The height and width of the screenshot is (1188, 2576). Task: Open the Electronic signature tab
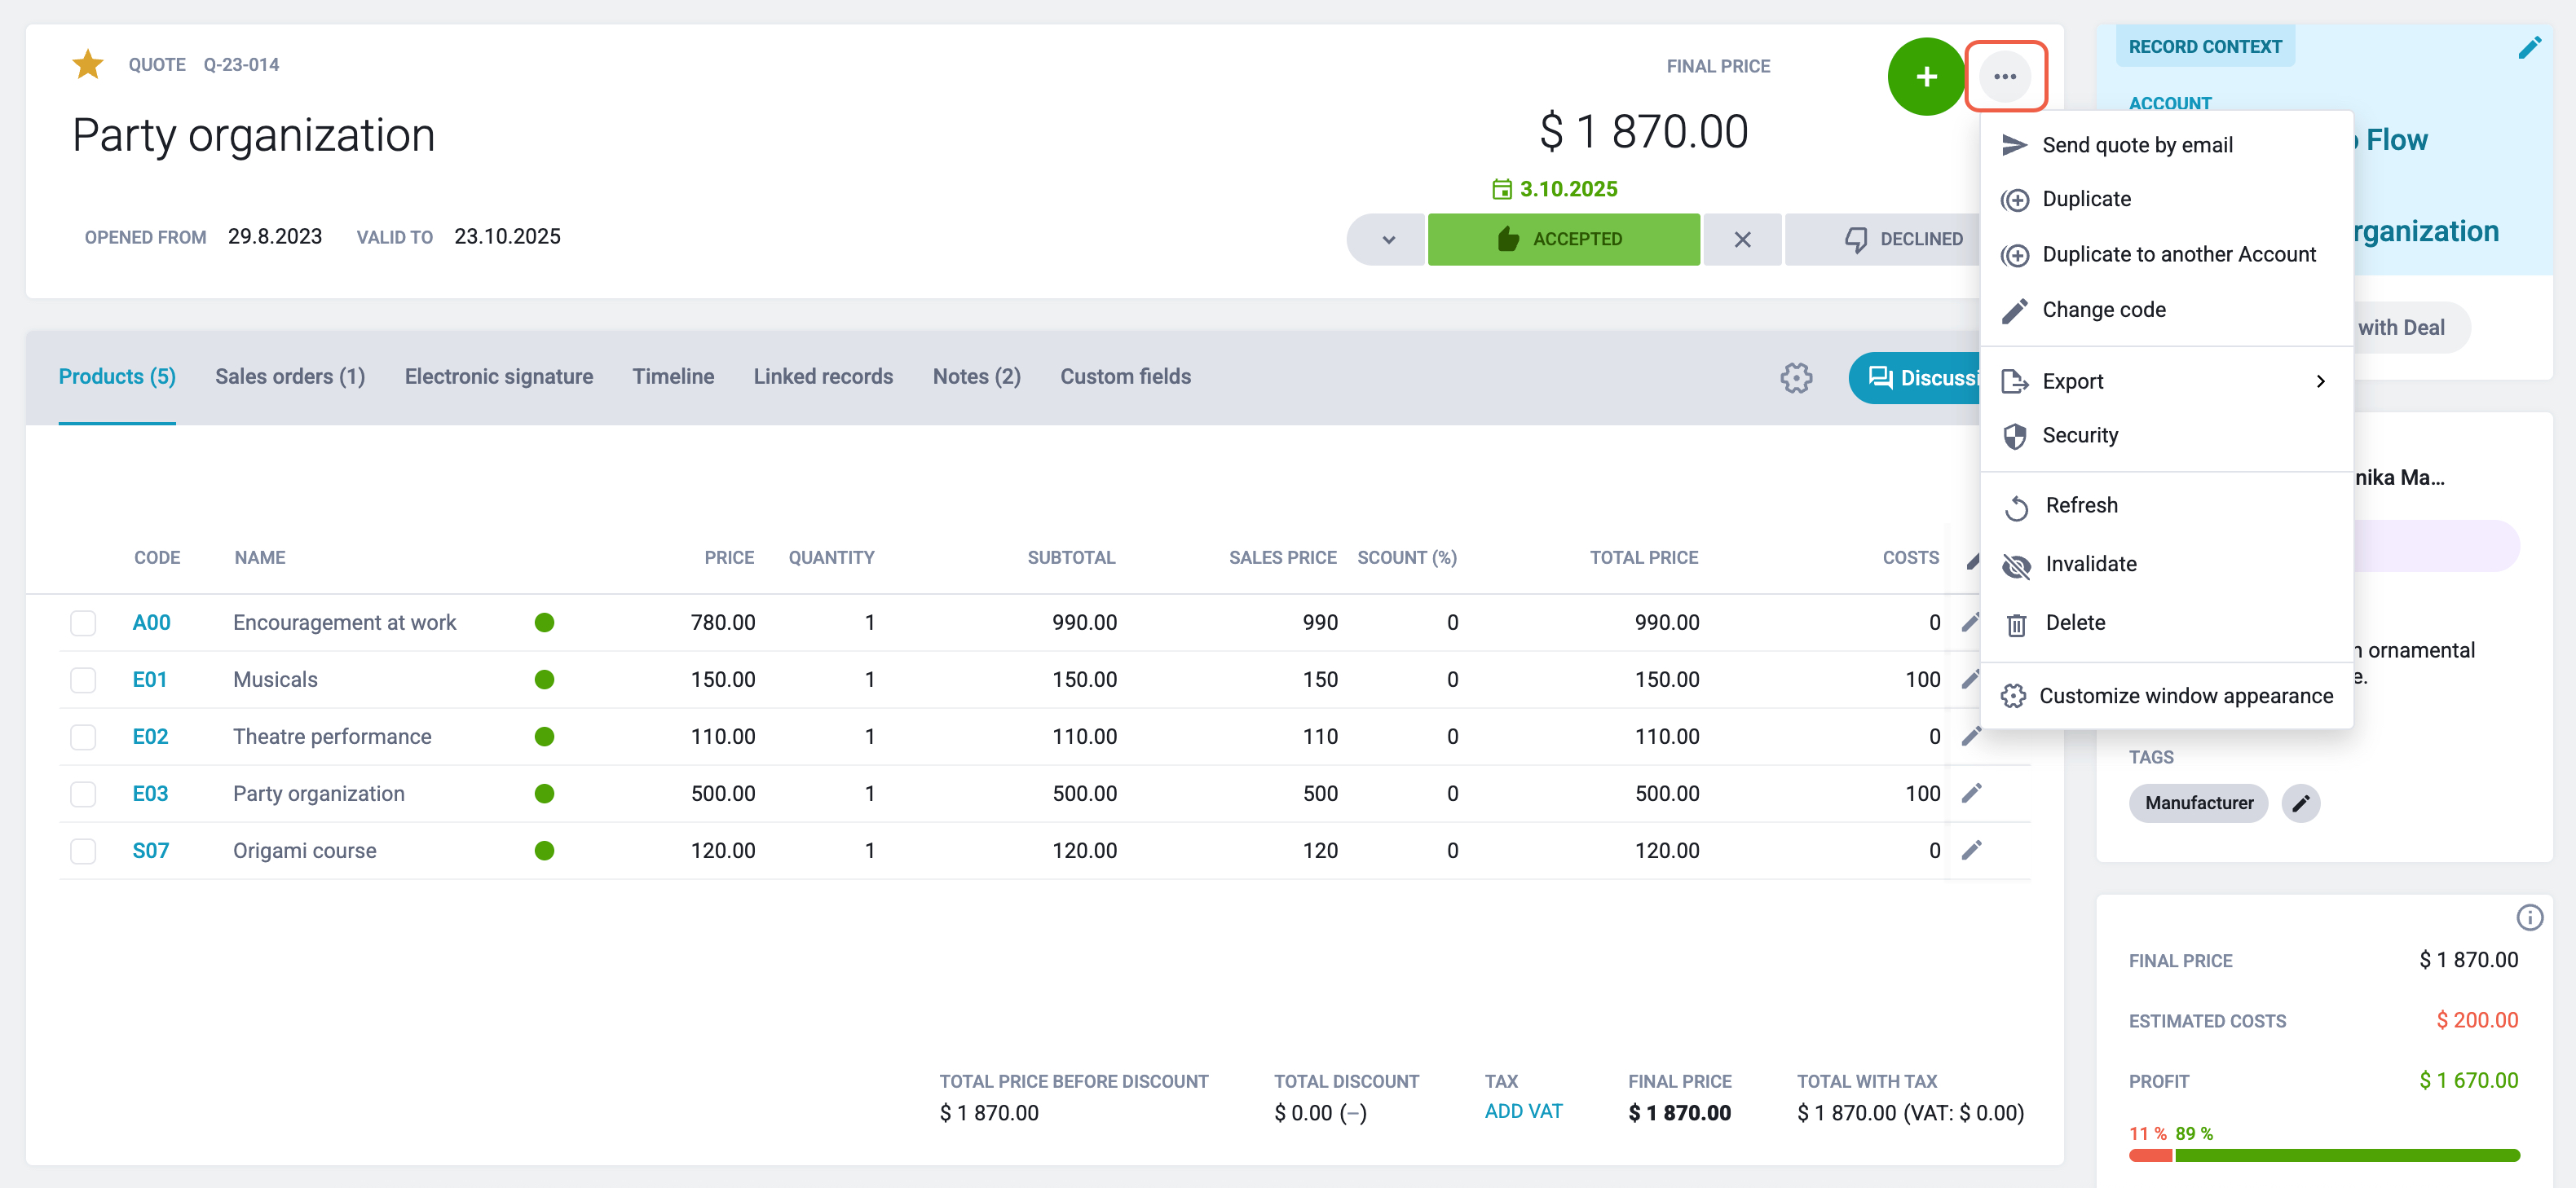coord(499,376)
